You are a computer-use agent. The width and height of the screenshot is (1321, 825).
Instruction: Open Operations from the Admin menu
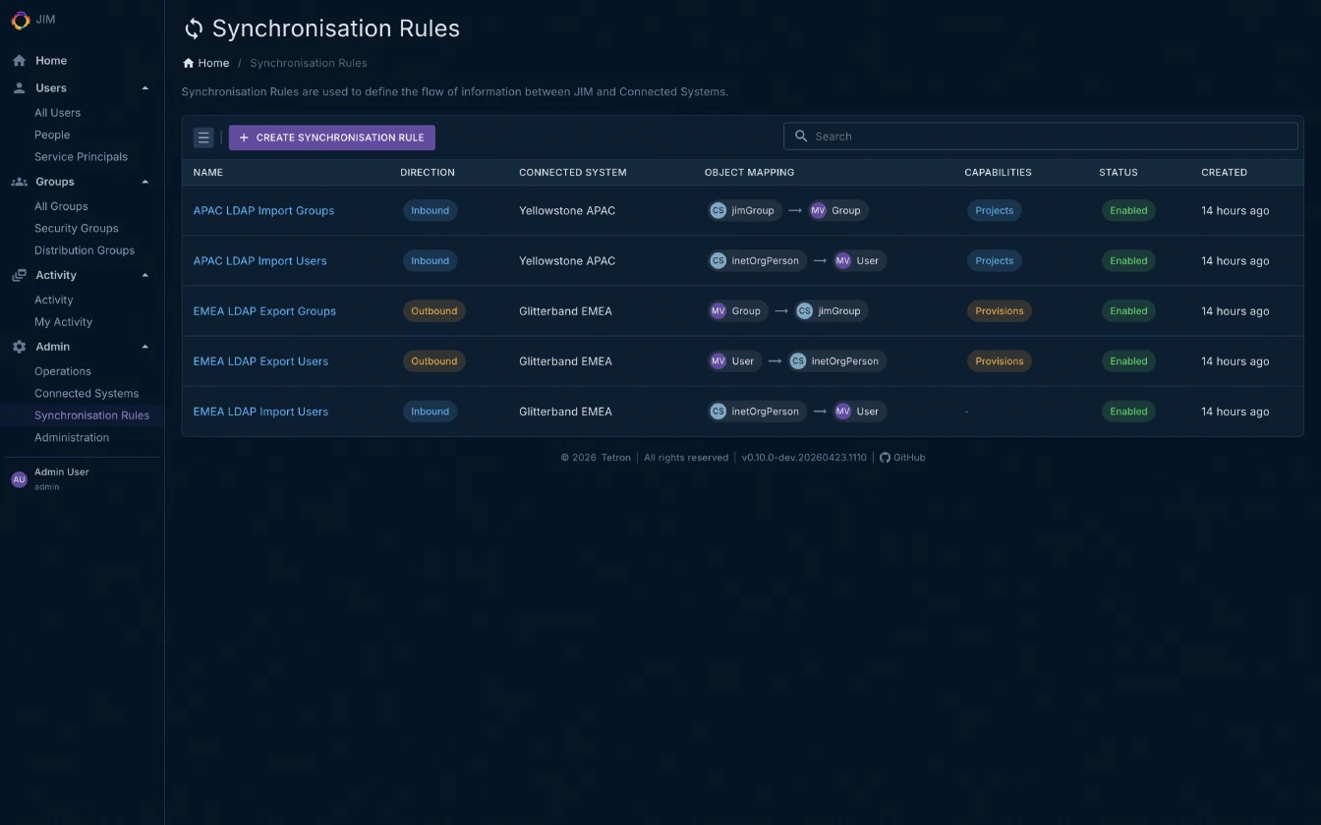pyautogui.click(x=62, y=370)
